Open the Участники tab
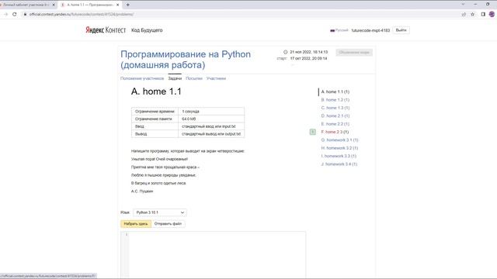This screenshot has width=497, height=279. (216, 78)
